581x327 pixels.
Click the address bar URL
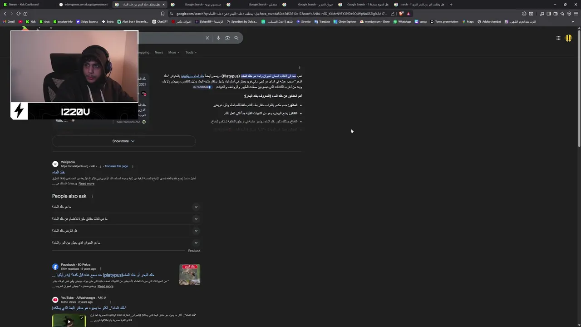click(281, 14)
